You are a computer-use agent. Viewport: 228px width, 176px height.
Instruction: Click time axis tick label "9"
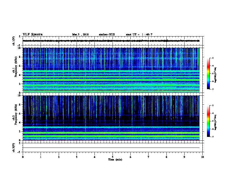tap(184, 157)
